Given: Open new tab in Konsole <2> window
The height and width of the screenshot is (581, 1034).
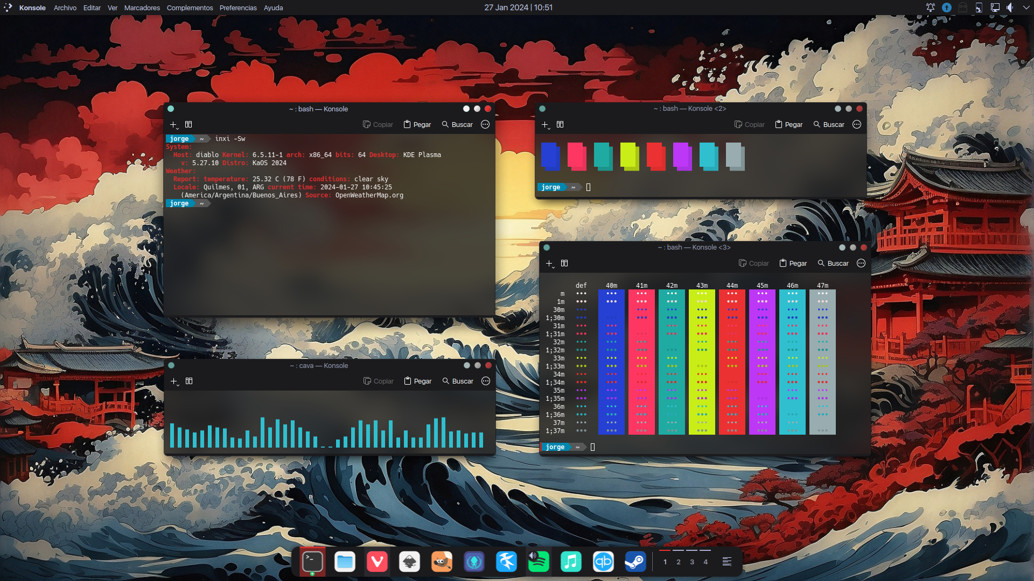Looking at the screenshot, I should (x=545, y=124).
